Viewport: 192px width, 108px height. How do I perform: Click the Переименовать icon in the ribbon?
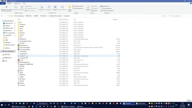pyautogui.click(x=62, y=7)
